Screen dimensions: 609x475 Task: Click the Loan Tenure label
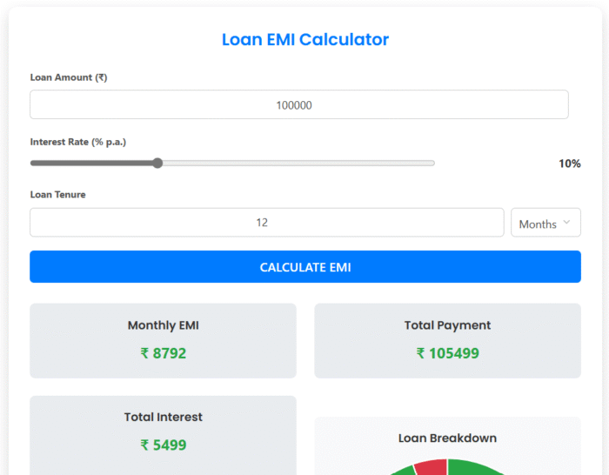57,195
